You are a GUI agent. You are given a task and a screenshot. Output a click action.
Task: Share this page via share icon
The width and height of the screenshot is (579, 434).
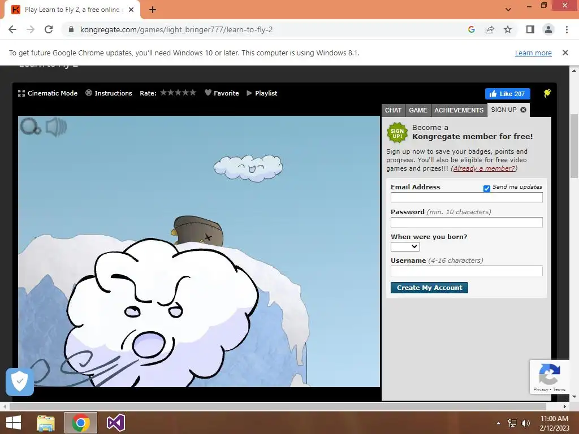click(490, 29)
